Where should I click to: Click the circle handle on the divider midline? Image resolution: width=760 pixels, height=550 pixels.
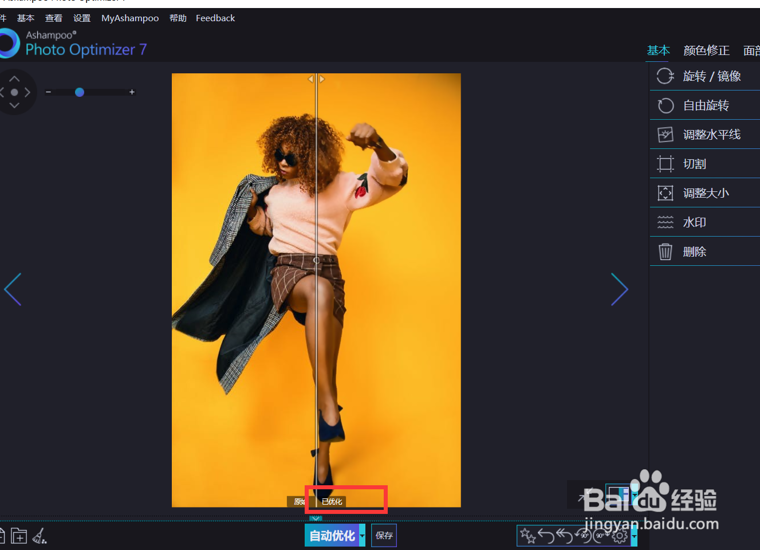(x=316, y=260)
